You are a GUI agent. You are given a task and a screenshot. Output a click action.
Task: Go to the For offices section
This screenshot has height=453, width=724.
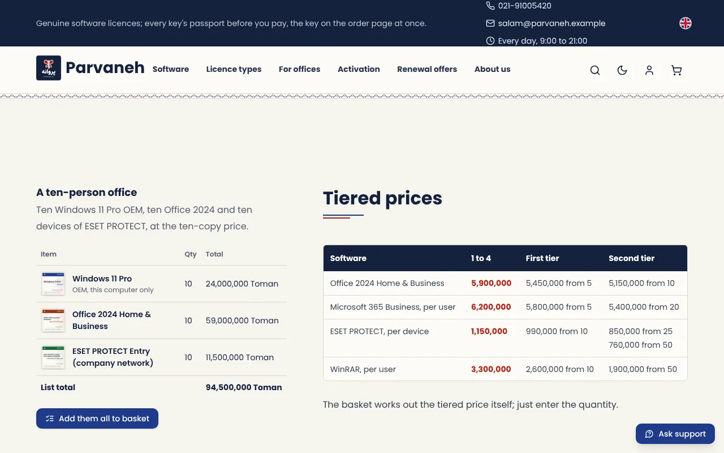pos(299,69)
